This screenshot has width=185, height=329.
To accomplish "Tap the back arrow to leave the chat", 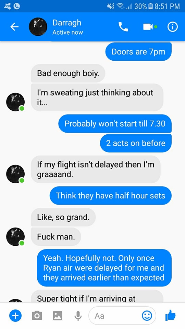I will click(x=14, y=27).
